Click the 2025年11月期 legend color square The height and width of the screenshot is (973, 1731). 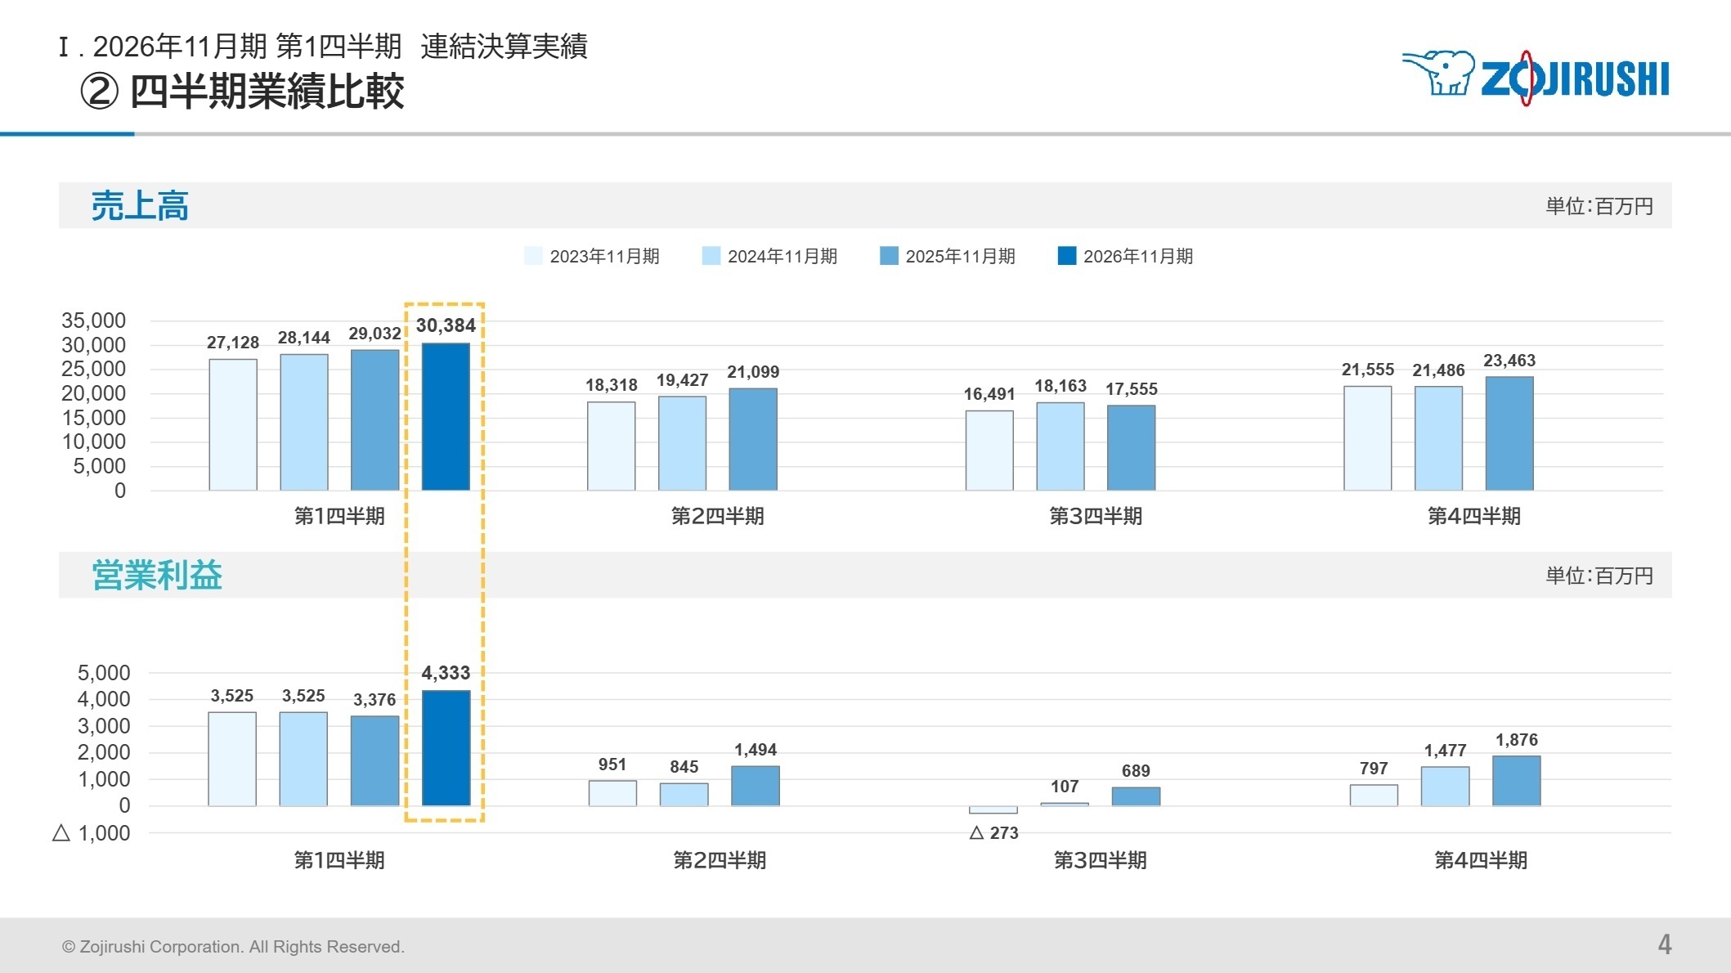click(887, 255)
